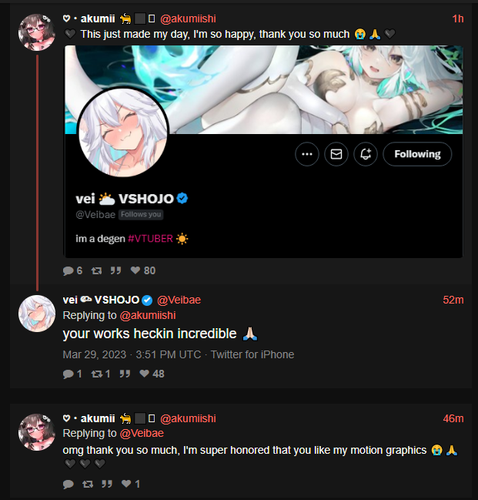Quote vei's reply tweet
Image resolution: width=478 pixels, height=500 pixels.
125,374
